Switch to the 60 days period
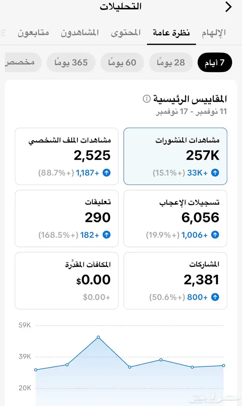This screenshot has width=242, height=406. point(121,62)
